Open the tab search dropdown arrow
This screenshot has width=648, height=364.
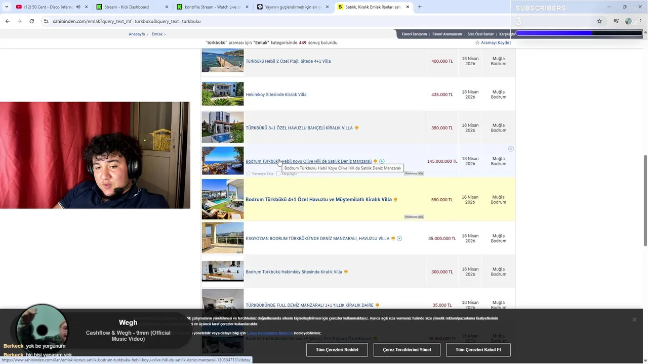(7, 7)
